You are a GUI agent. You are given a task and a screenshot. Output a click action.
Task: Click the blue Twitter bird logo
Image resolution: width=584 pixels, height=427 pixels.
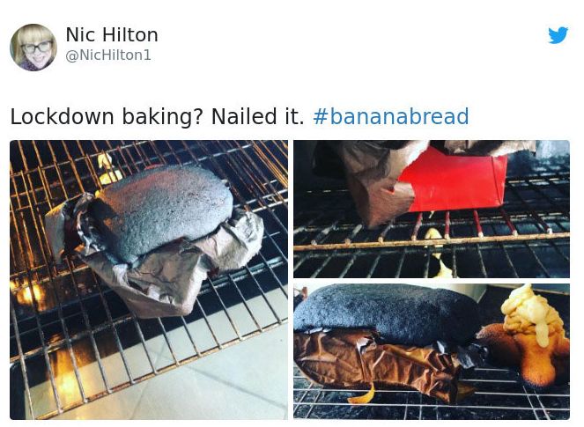coord(558,35)
